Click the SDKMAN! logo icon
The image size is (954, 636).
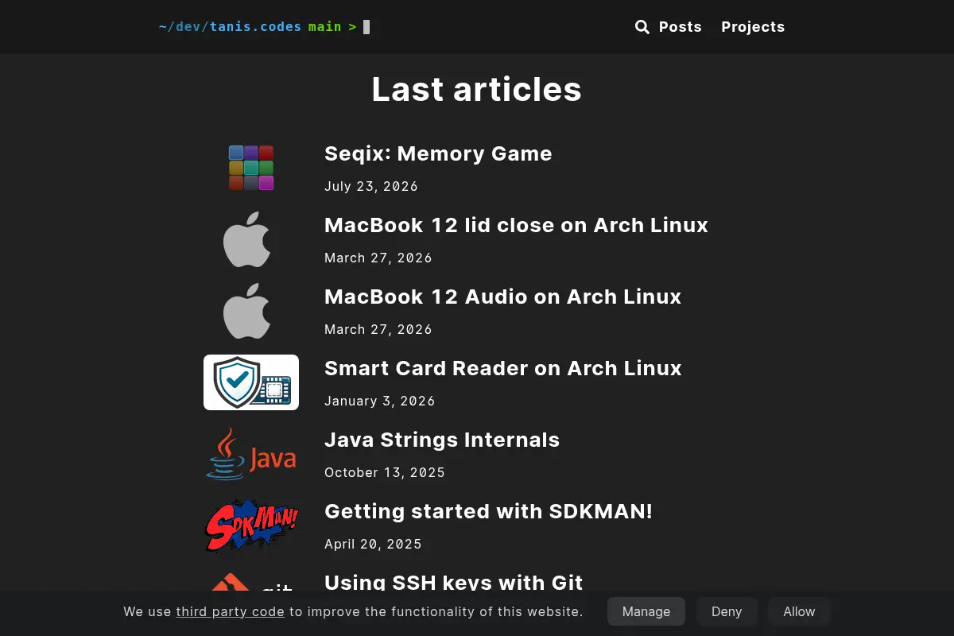coord(251,525)
